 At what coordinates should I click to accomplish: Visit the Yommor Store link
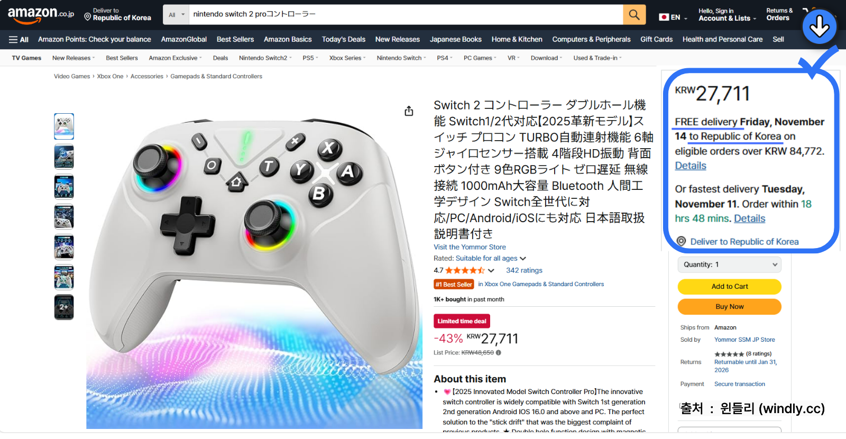470,247
